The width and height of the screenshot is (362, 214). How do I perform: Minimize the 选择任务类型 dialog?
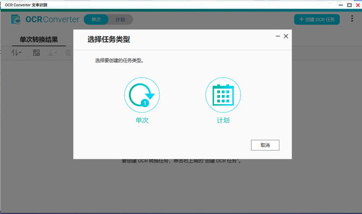278,36
